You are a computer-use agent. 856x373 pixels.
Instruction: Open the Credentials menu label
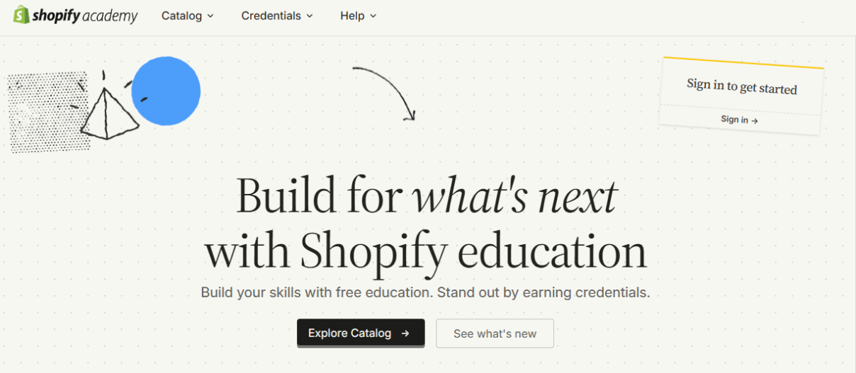[271, 16]
